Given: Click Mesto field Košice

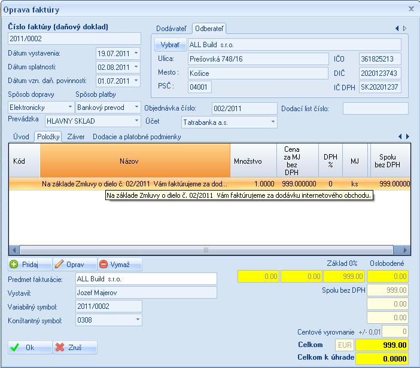Looking at the screenshot, I should coord(258,73).
